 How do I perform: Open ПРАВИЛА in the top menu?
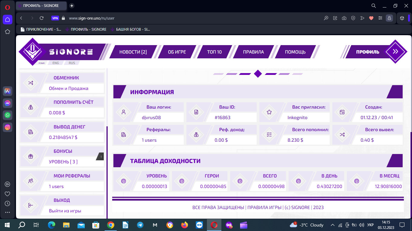pos(253,52)
